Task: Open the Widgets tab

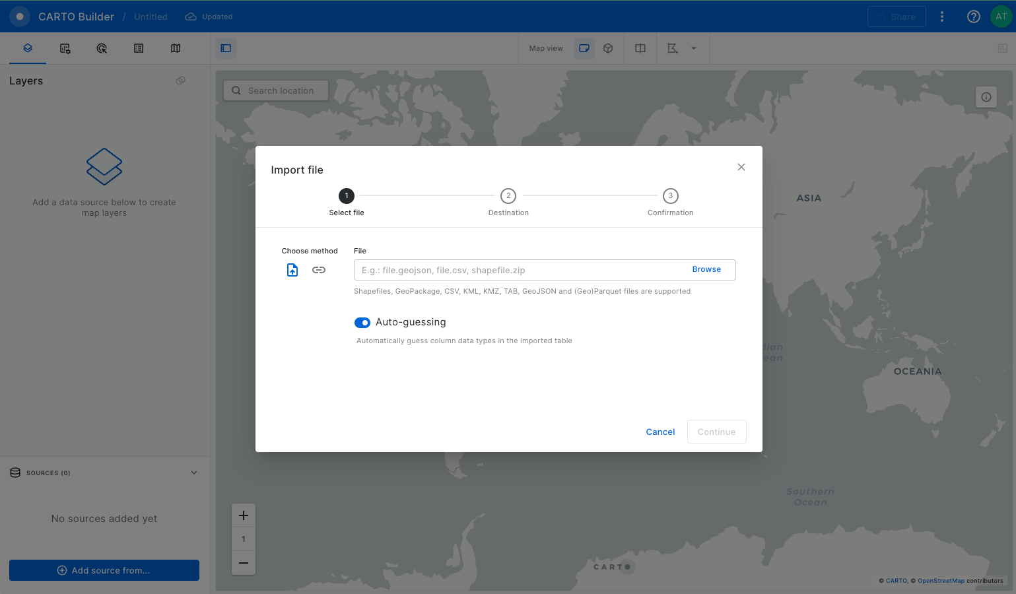Action: pos(65,48)
